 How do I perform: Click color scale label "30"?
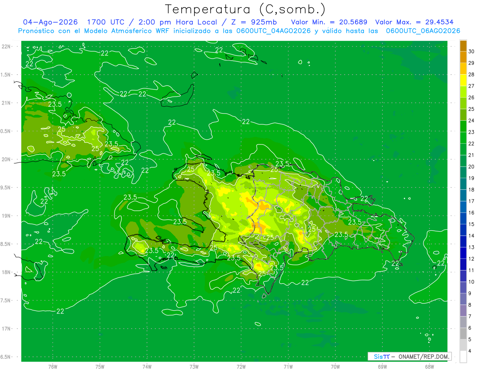tap(471, 51)
